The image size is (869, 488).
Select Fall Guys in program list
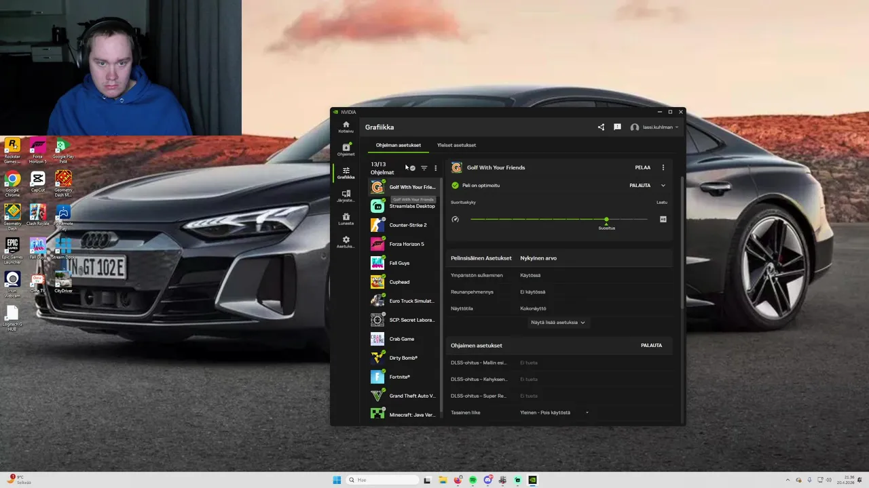point(404,263)
